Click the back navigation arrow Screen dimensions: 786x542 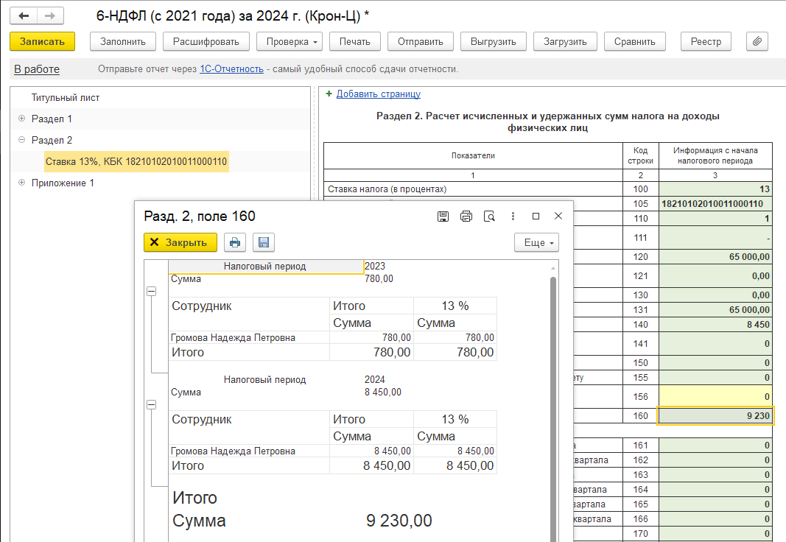[x=24, y=15]
